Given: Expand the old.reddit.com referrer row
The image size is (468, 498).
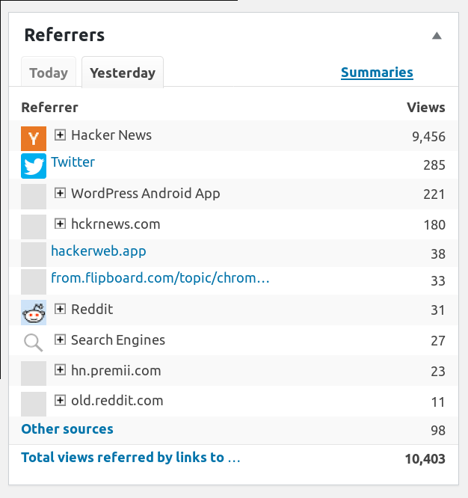Looking at the screenshot, I should click(61, 401).
